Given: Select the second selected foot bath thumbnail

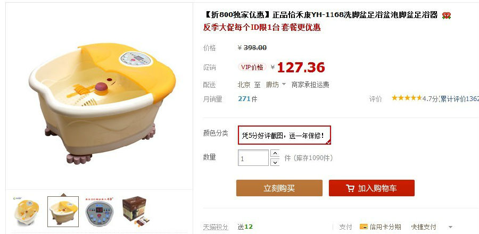Looking at the screenshot, I should coord(63,212).
